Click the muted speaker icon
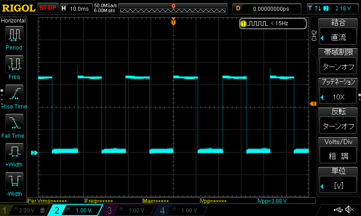This screenshot has width=361, height=216. coord(349,209)
